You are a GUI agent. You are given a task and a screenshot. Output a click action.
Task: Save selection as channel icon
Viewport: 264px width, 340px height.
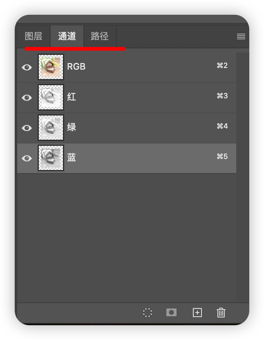point(171,312)
